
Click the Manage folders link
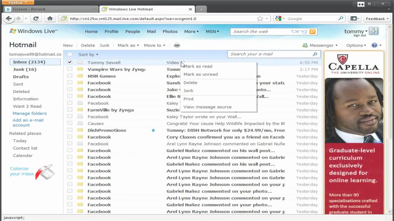point(30,113)
